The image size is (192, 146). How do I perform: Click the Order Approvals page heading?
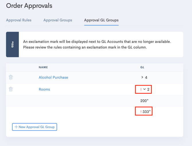pos(29,5)
